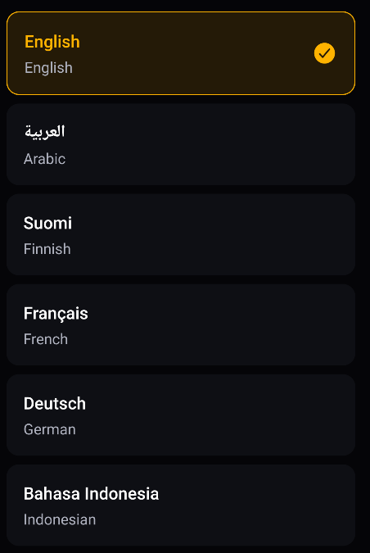Tap the Arabic script title العربية
370x553 pixels.
[x=44, y=132]
